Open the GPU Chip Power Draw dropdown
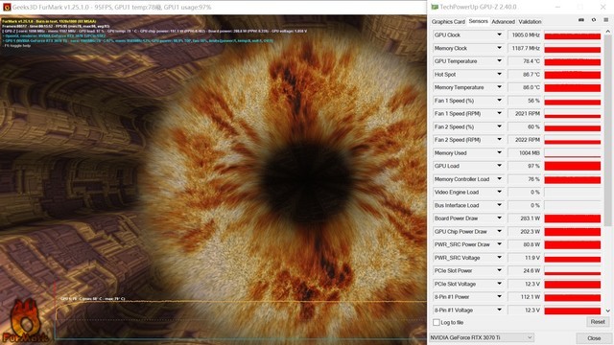Viewport: 614px width, 345px height. pyautogui.click(x=499, y=232)
